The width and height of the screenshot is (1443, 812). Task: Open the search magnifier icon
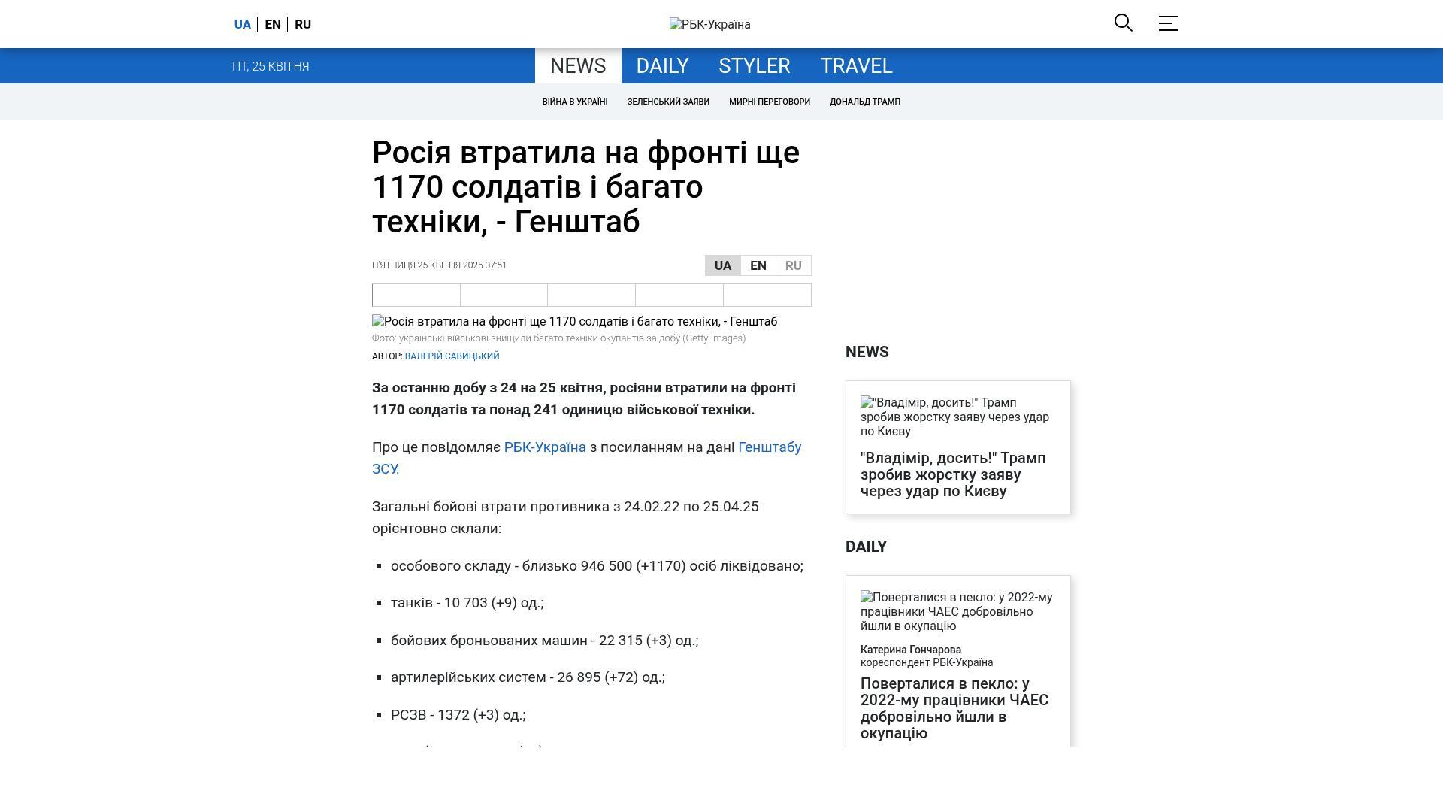point(1123,23)
